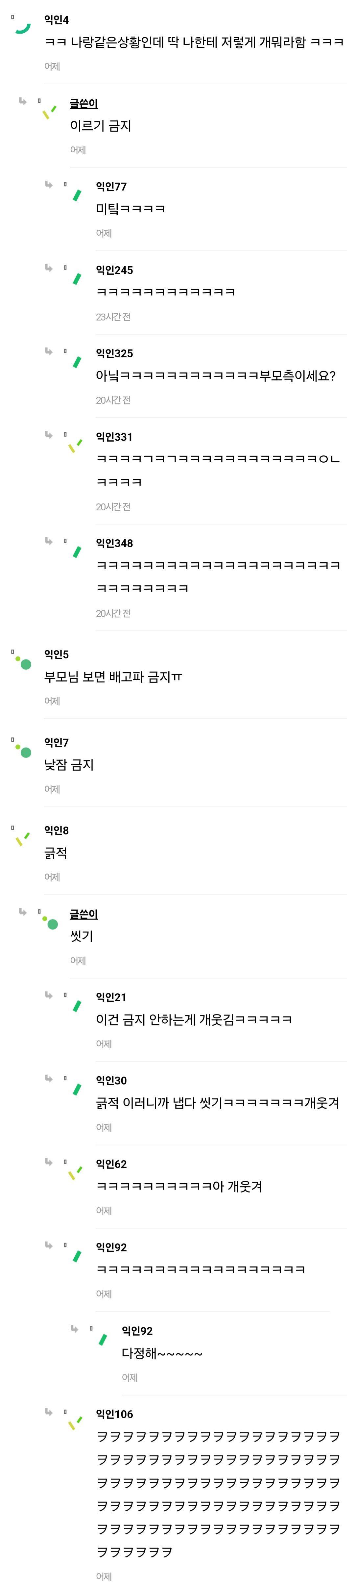
Task: Click 익인8's profile avatar
Action: click(x=23, y=839)
